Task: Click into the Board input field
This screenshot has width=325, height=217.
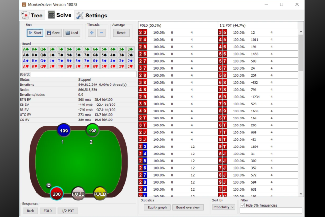Action: 84,74
